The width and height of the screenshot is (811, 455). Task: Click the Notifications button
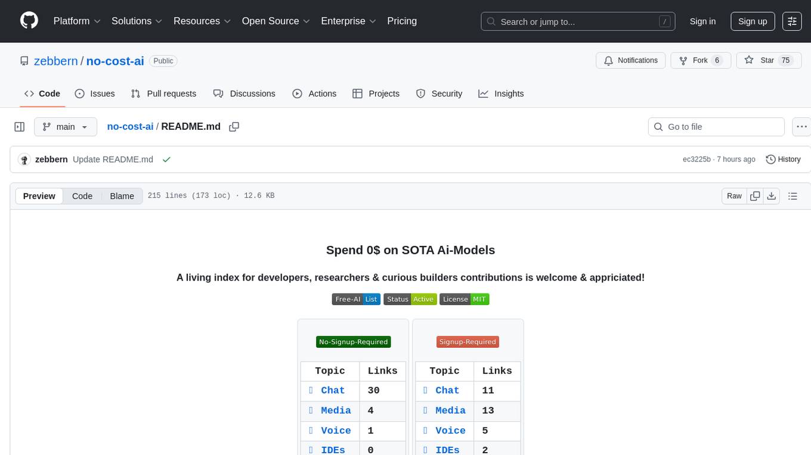[x=631, y=61]
